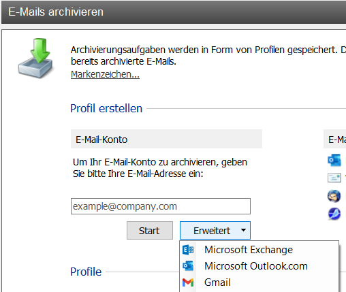
Task: Select the Microsoft Outlook client icon
Action: click(334, 160)
